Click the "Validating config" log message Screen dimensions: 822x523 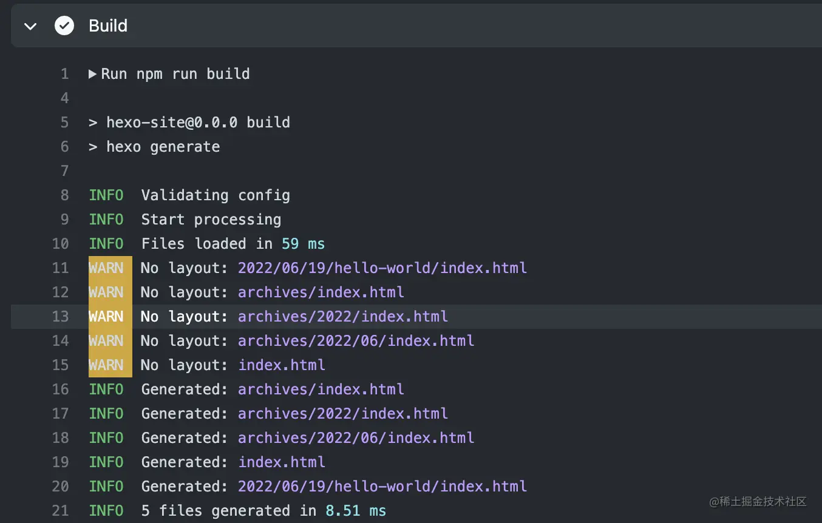coord(216,195)
